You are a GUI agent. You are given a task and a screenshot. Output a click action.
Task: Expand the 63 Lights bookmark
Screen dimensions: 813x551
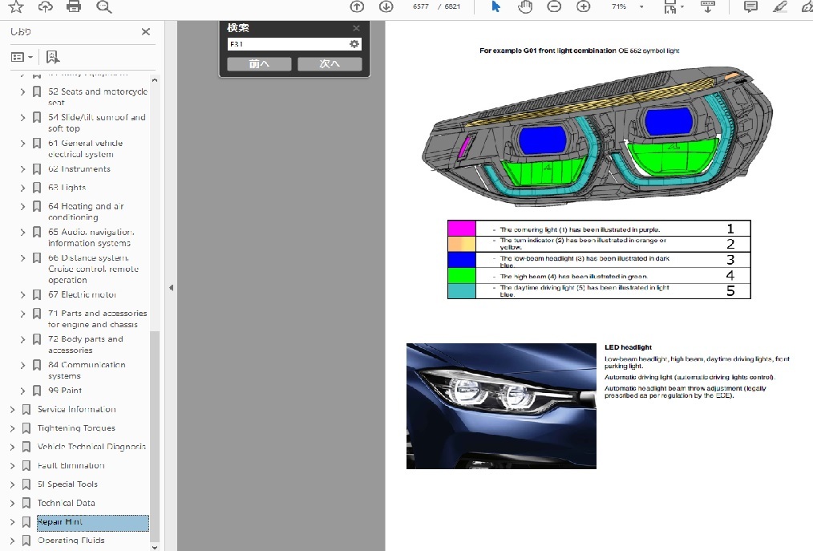[22, 188]
